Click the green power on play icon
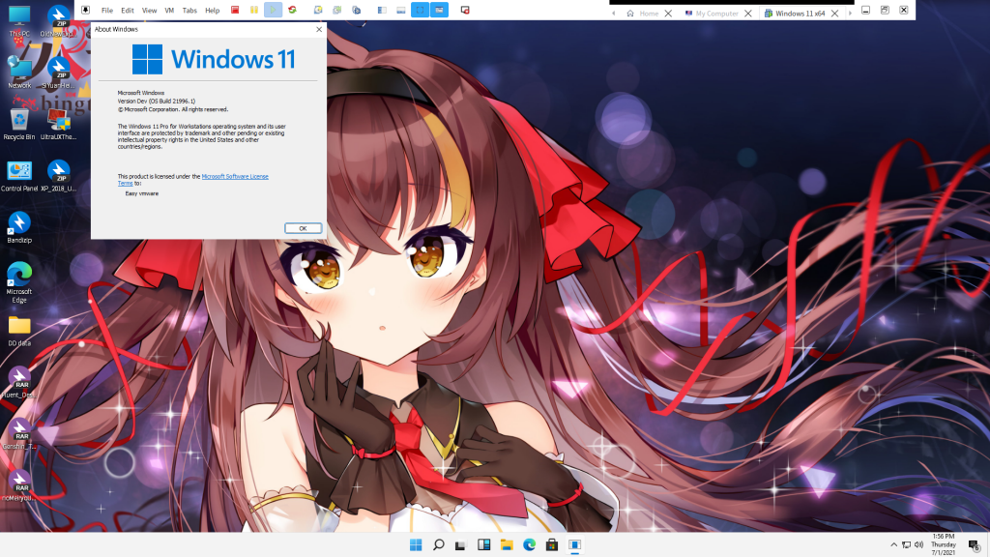 click(x=273, y=10)
